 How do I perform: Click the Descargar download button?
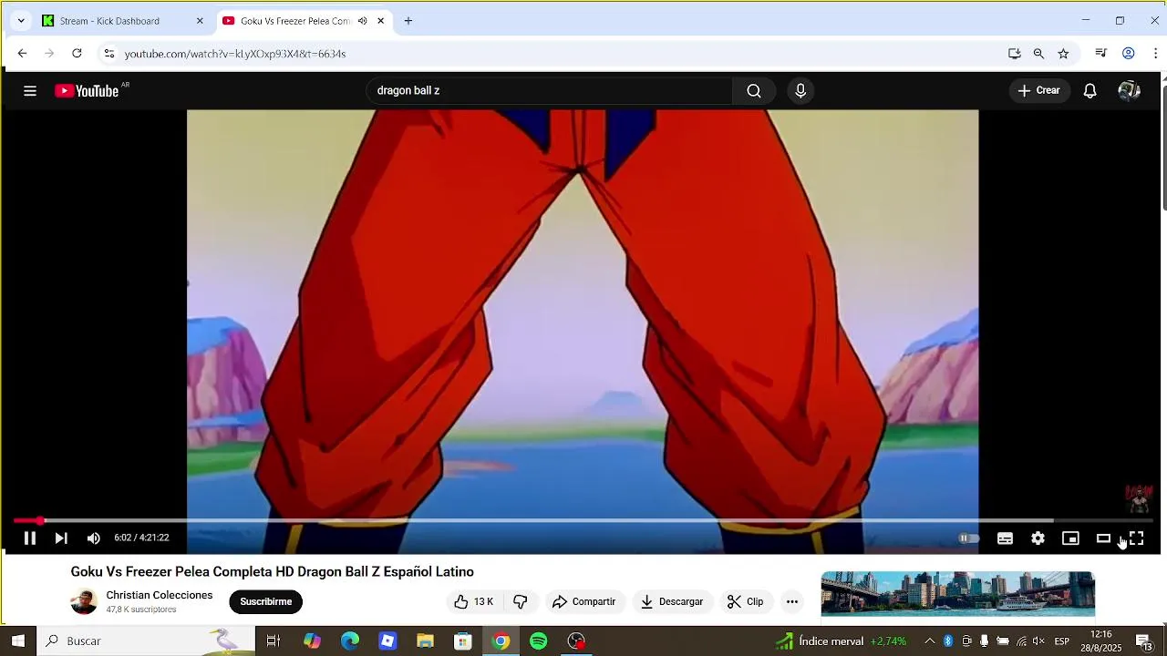click(x=672, y=601)
